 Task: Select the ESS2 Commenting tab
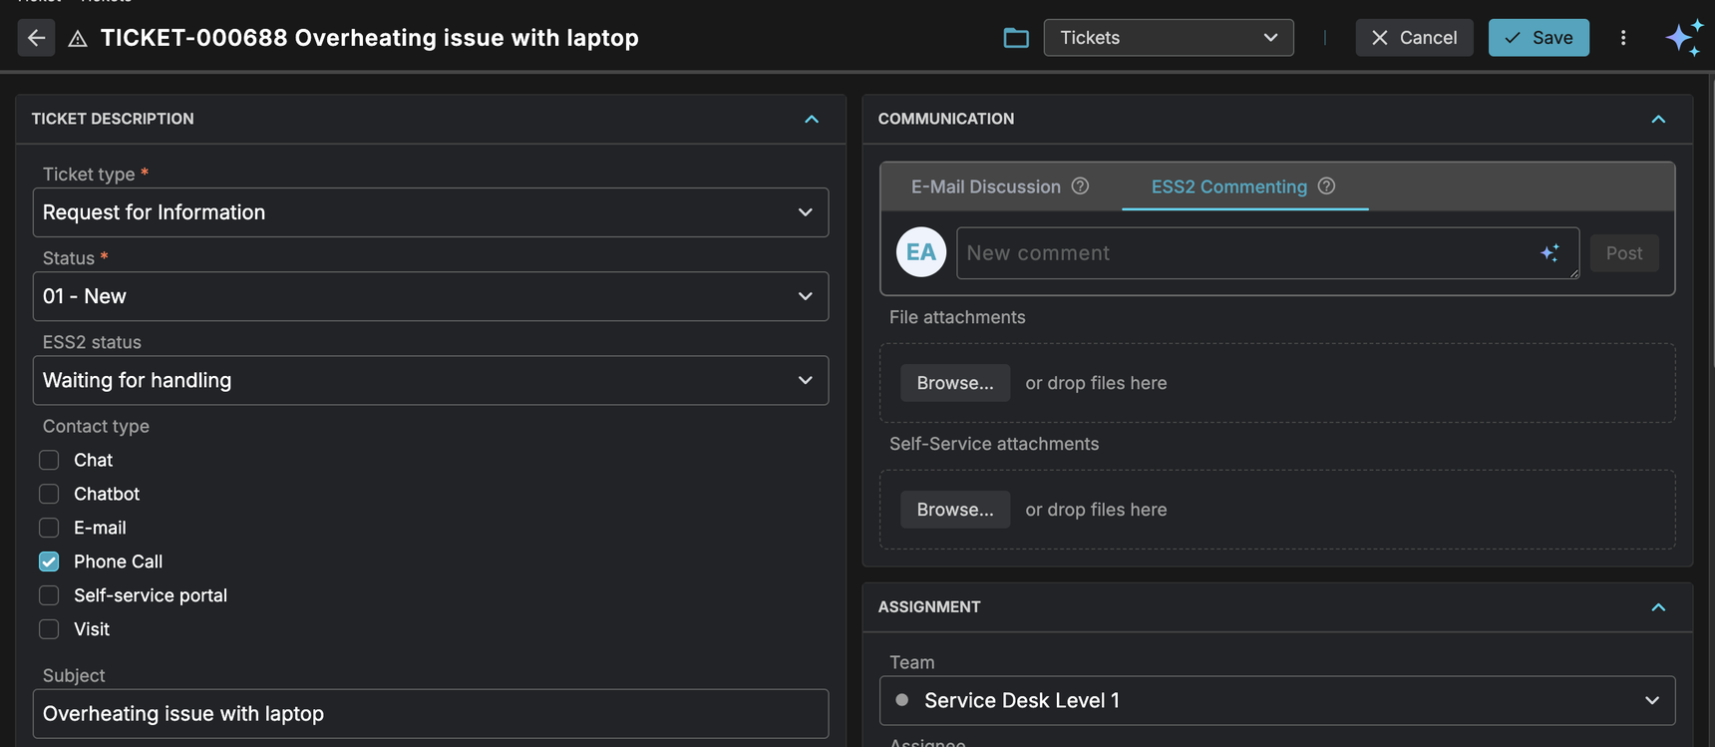[1228, 187]
